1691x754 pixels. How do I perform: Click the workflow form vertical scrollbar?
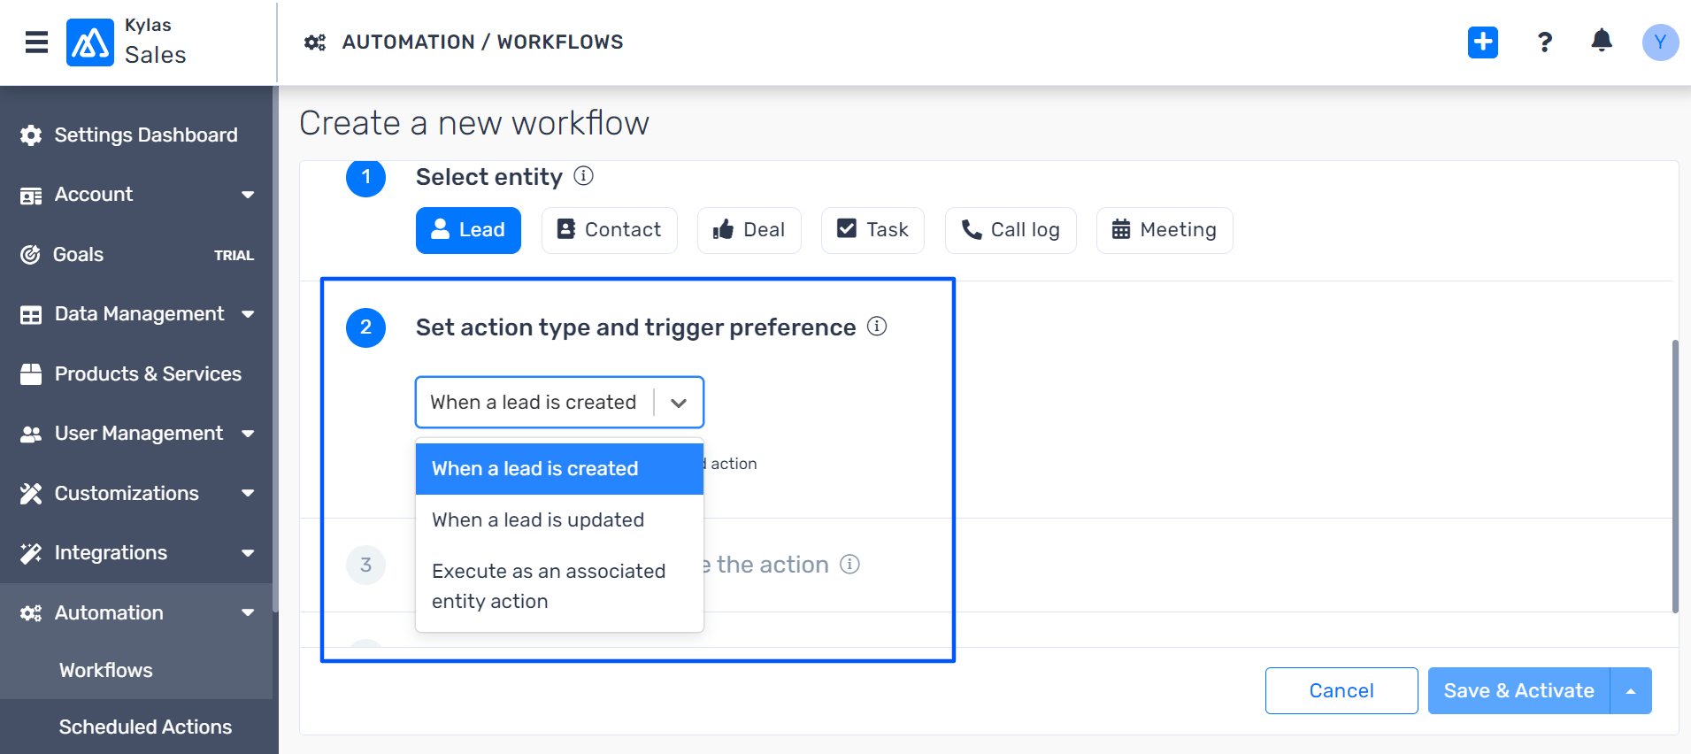[1675, 476]
